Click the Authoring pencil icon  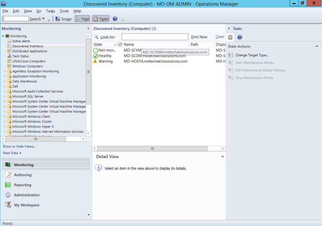point(8,175)
